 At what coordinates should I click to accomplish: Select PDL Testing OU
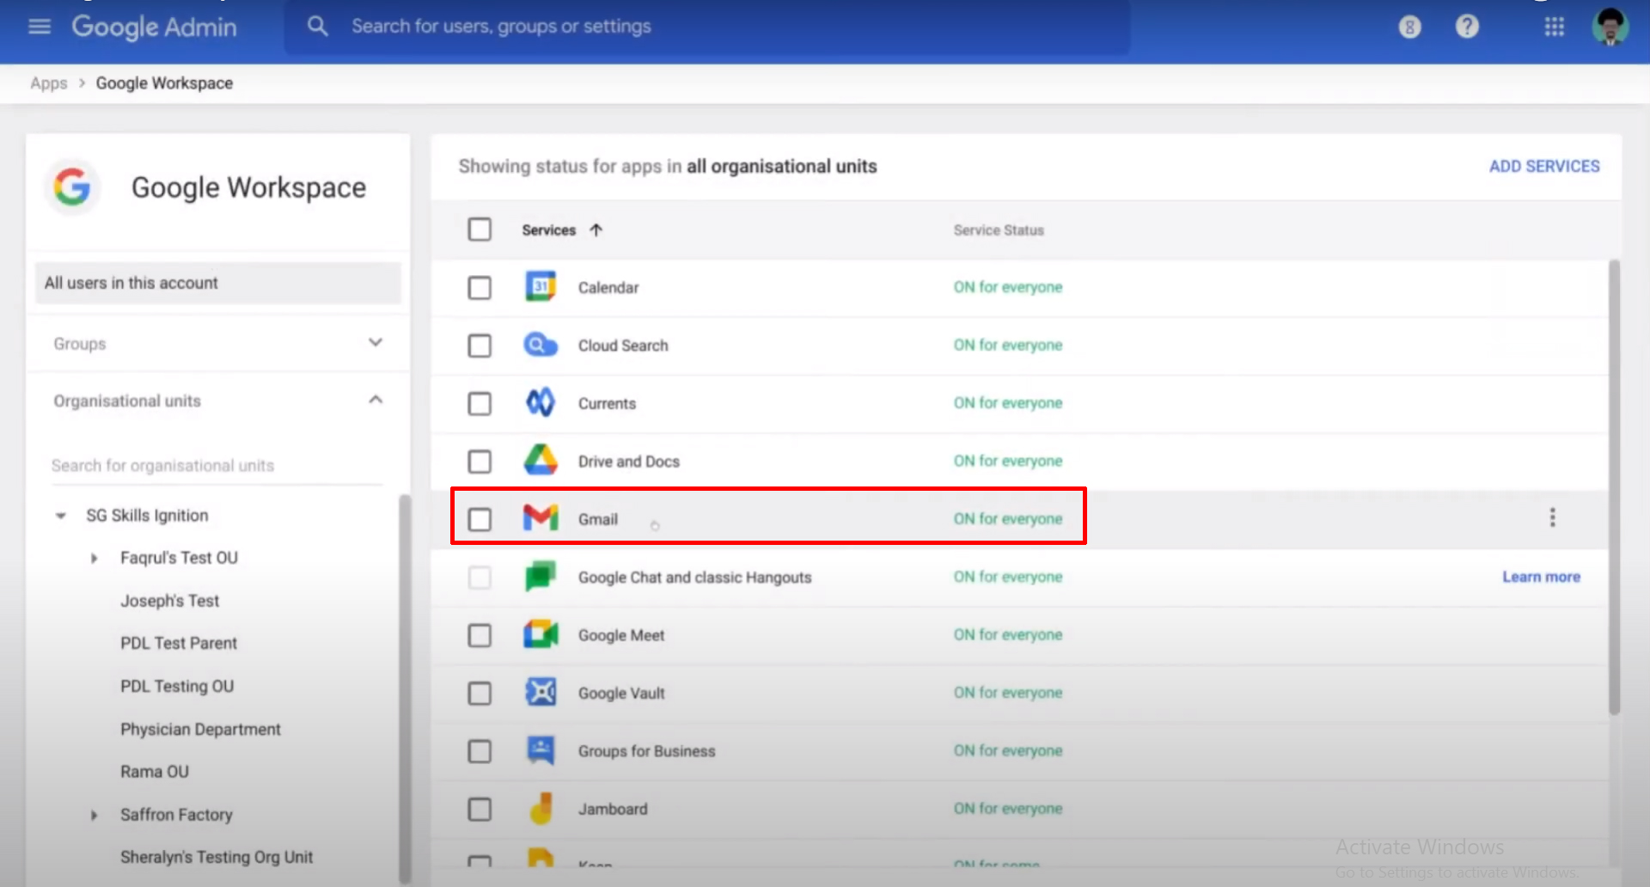[x=177, y=686]
